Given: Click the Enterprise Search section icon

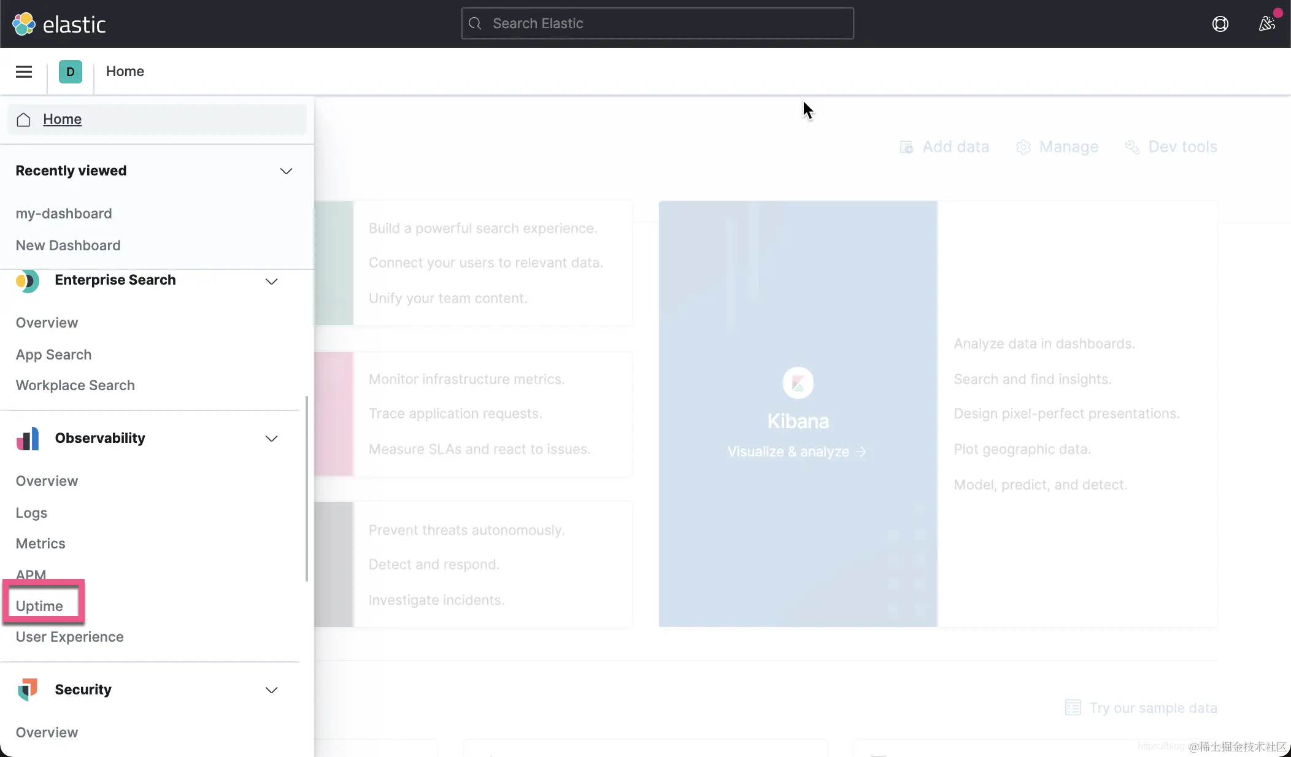Looking at the screenshot, I should [x=28, y=281].
